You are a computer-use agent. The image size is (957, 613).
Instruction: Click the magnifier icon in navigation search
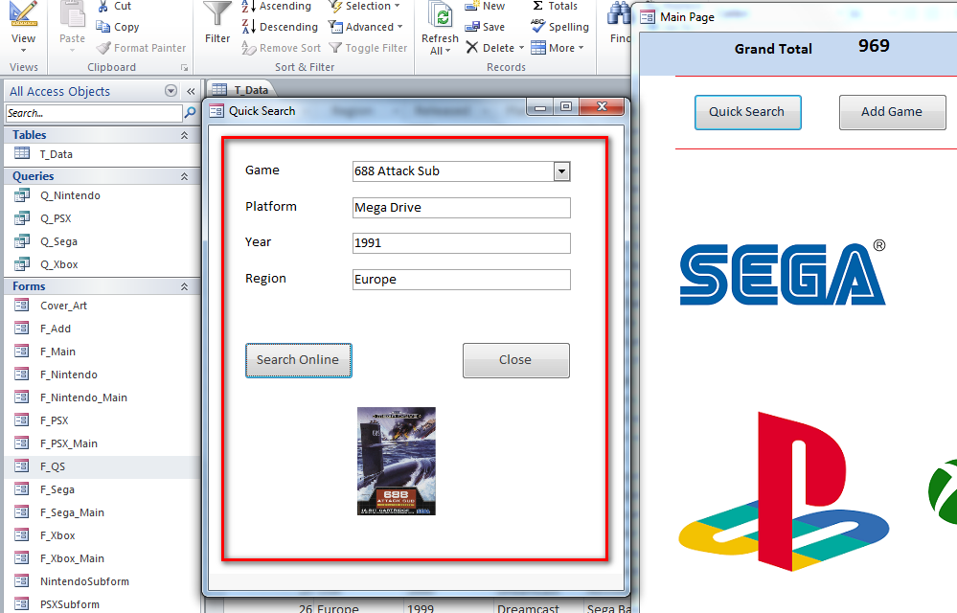[190, 112]
